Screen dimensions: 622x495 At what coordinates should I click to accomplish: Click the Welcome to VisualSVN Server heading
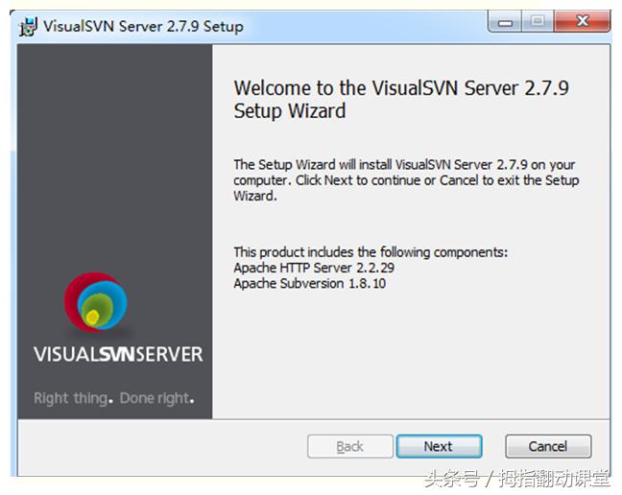(x=401, y=99)
